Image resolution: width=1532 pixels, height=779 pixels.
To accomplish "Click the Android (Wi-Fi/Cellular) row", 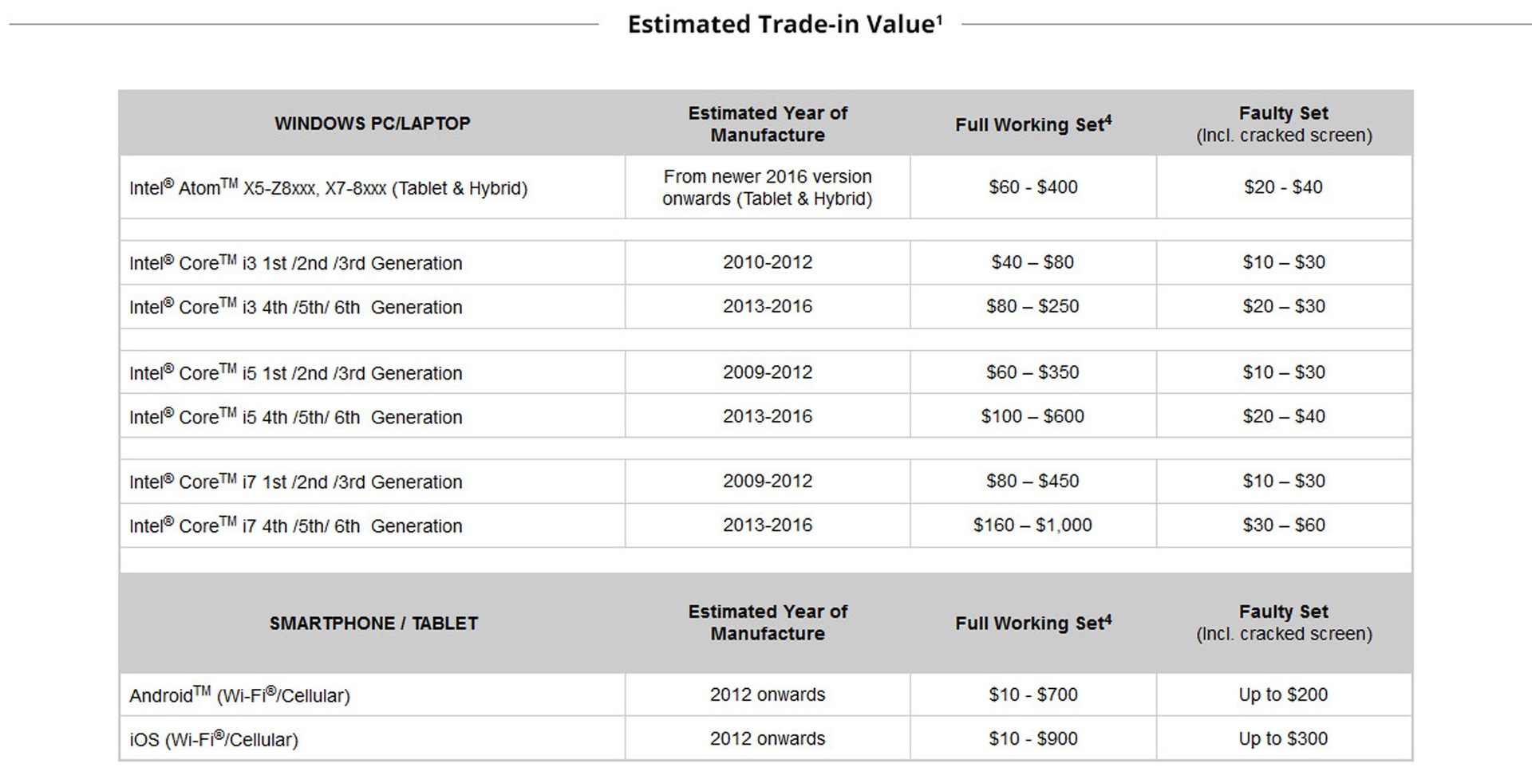I will (766, 694).
